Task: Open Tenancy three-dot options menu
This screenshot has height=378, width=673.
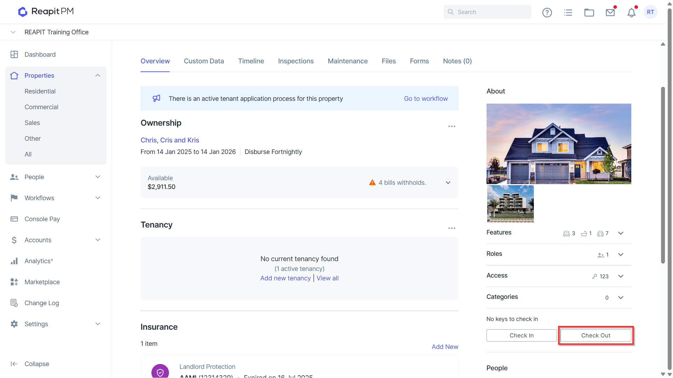Action: pos(451,228)
